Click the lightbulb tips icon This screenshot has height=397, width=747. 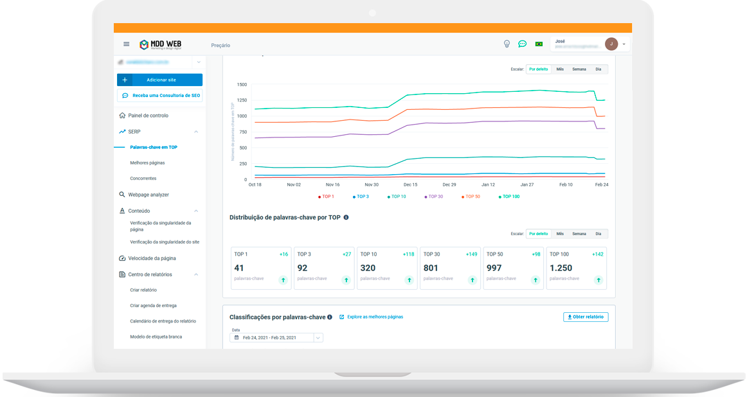(x=507, y=44)
